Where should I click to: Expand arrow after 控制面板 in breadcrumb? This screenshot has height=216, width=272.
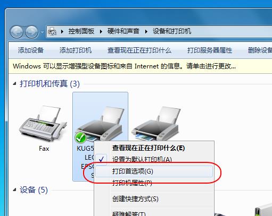(x=101, y=32)
